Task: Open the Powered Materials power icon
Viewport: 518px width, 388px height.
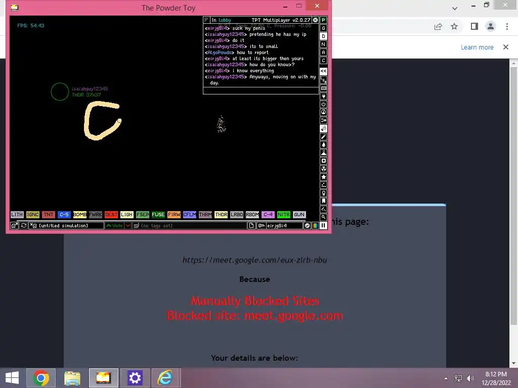Action: (x=323, y=104)
